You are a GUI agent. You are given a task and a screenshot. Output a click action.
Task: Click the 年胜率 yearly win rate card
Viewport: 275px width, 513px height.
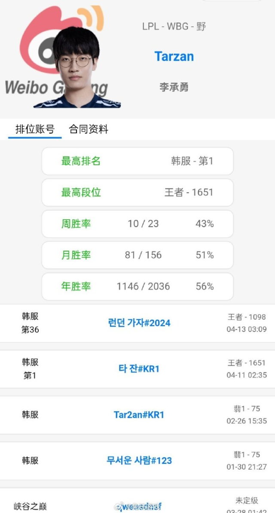(137, 286)
